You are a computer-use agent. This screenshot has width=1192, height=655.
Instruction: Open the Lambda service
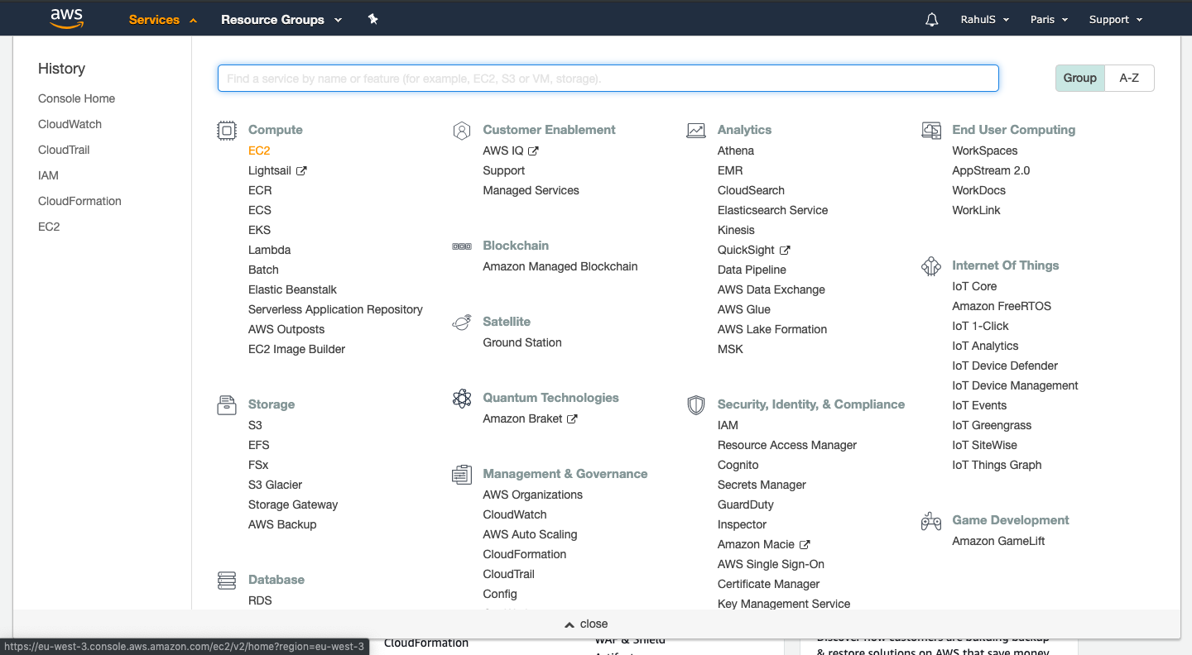click(x=269, y=250)
